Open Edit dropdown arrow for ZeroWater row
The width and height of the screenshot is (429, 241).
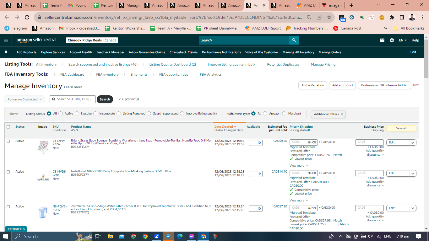click(x=413, y=208)
